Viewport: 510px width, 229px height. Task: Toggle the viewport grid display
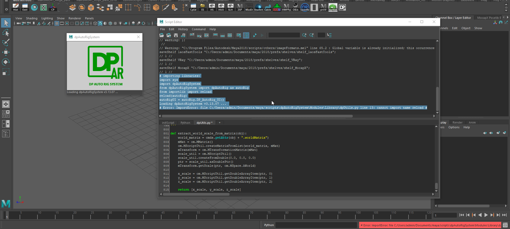[57, 23]
